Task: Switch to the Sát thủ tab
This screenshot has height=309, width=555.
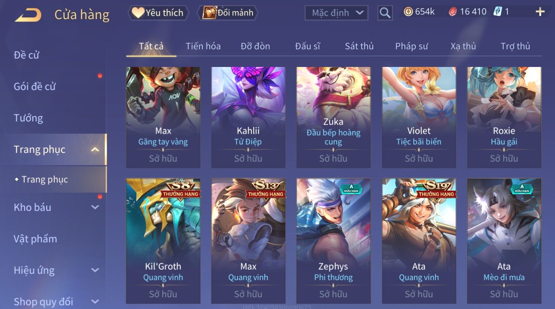Action: coord(359,46)
